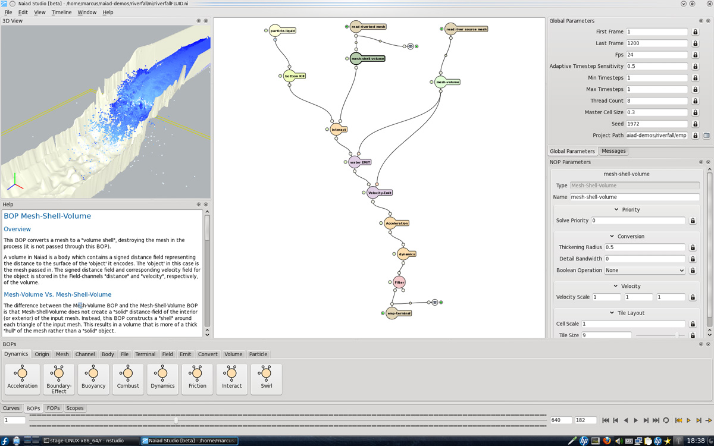
Task: Toggle lock for Thread Count parameter
Action: click(695, 101)
